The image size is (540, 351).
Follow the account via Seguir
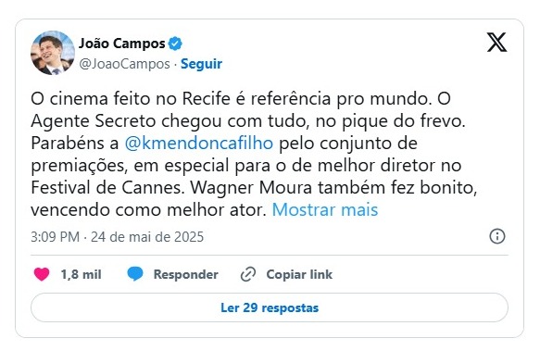pyautogui.click(x=202, y=64)
